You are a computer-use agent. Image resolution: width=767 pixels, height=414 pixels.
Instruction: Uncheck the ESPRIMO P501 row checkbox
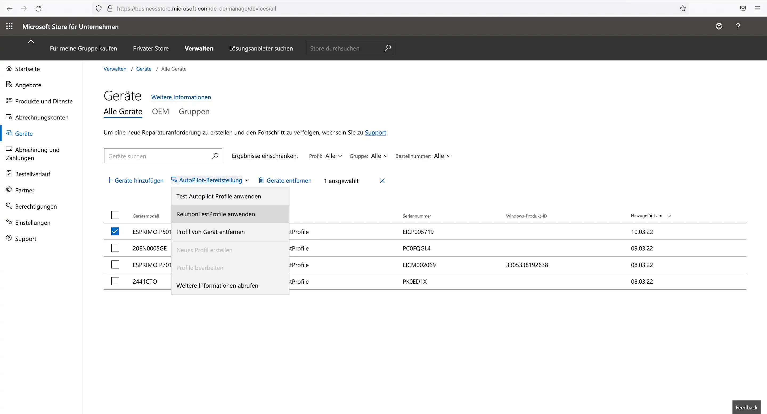click(x=115, y=231)
